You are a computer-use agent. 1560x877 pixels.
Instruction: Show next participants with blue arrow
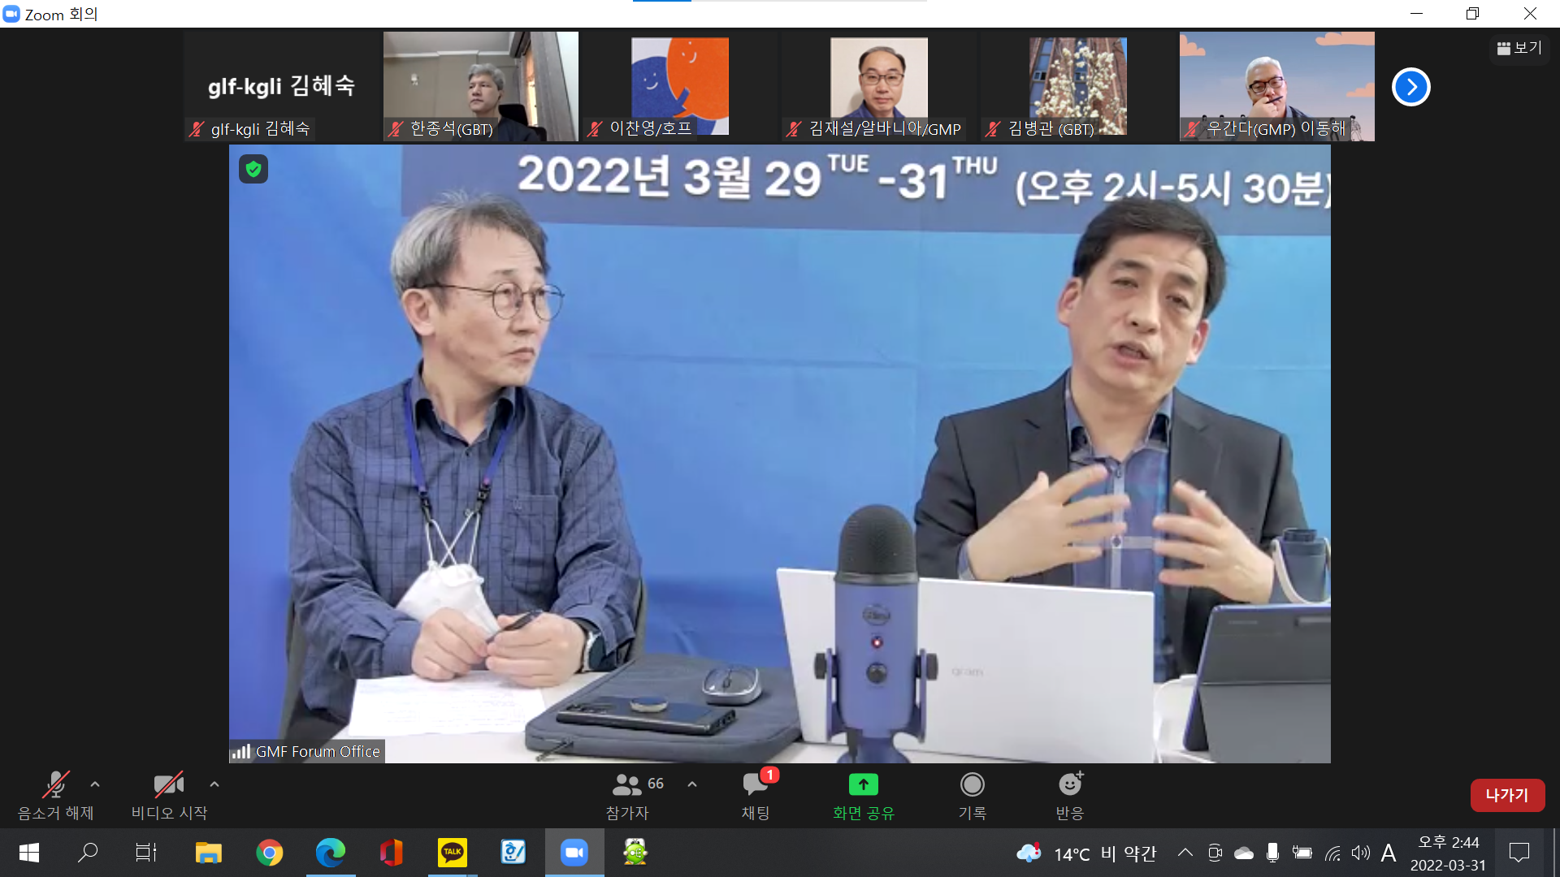(x=1410, y=87)
